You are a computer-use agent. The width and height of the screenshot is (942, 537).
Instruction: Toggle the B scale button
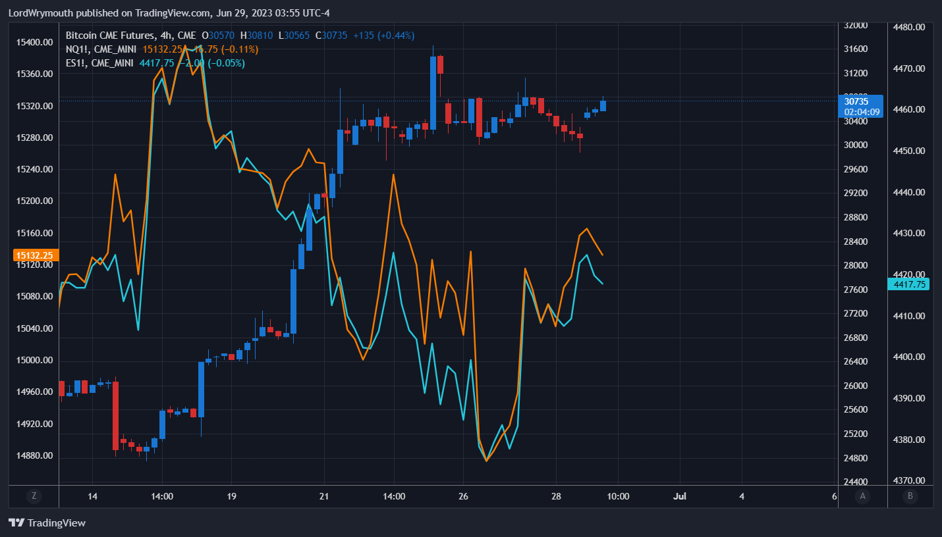[x=910, y=496]
